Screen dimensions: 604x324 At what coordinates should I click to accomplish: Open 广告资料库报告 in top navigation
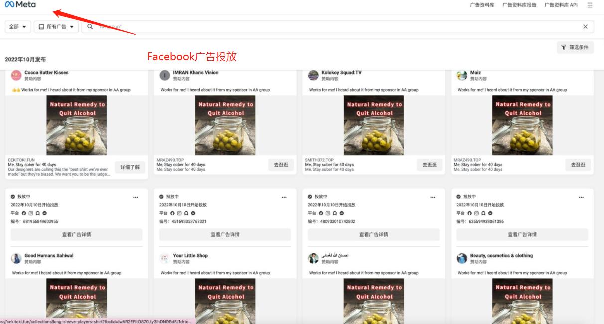coord(519,5)
